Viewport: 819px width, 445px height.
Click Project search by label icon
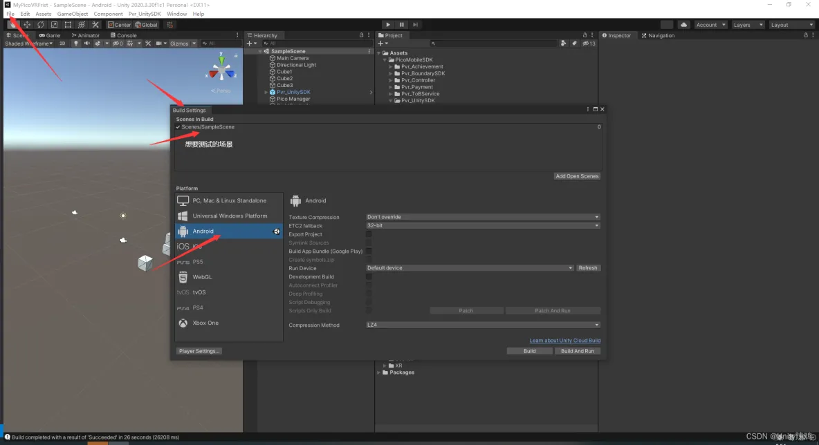click(x=574, y=44)
